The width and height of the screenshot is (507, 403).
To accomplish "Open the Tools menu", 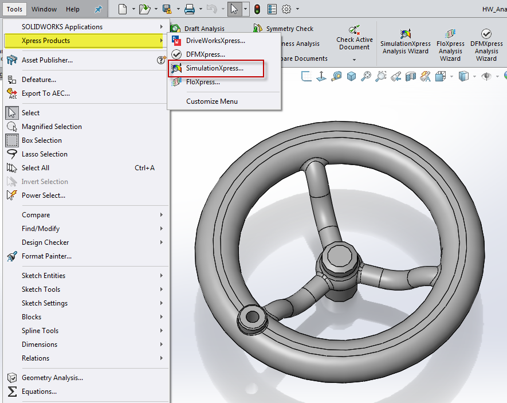I will (14, 9).
